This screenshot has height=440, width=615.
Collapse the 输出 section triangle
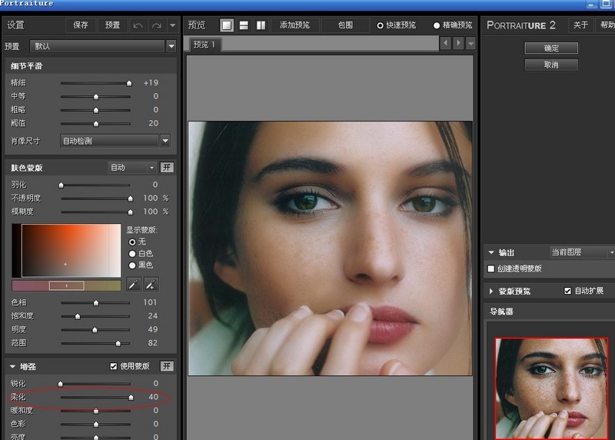click(491, 252)
